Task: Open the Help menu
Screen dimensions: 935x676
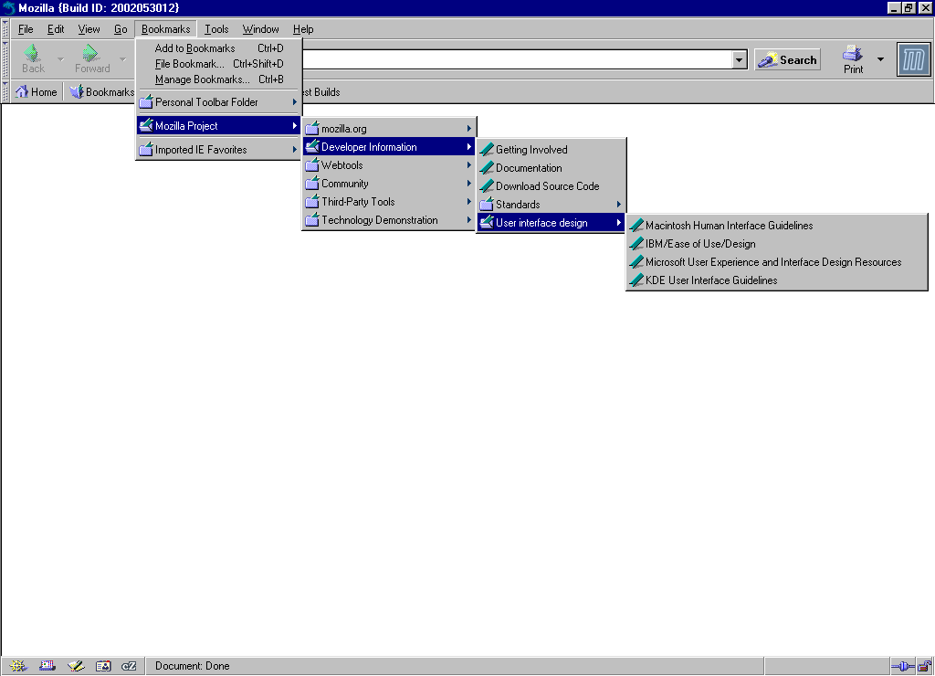Action: click(303, 28)
